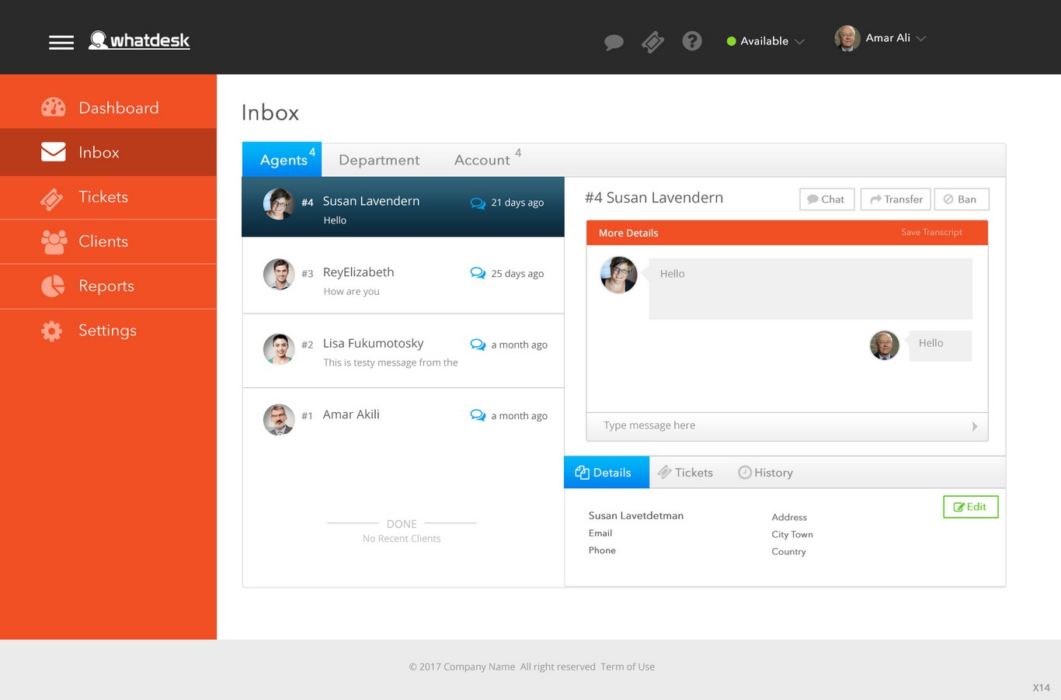Viewport: 1061px width, 700px height.
Task: Click the whatdesk logo
Action: [138, 40]
